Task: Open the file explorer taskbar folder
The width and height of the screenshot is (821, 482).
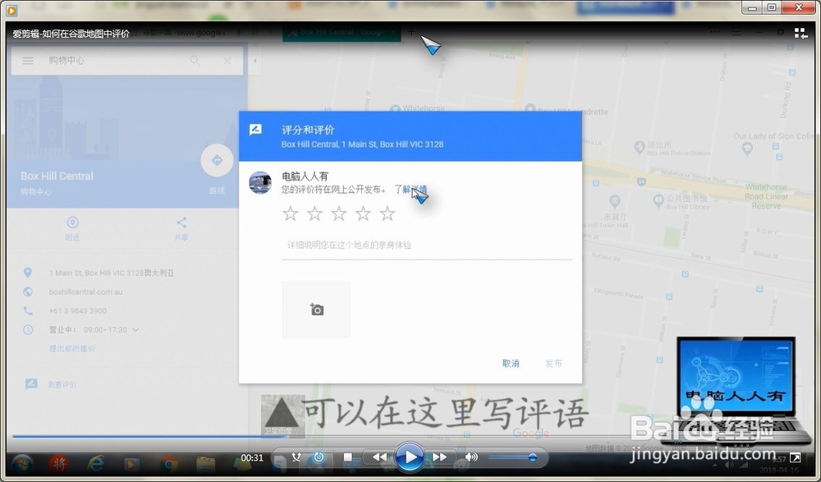Action: pos(206,465)
